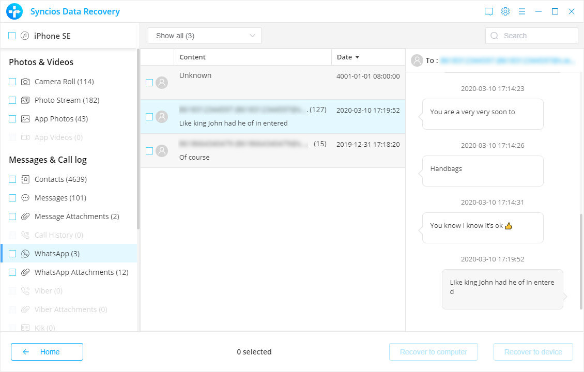Image resolution: width=584 pixels, height=372 pixels.
Task: Click the Message Attachments paperclip icon
Action: coord(25,216)
